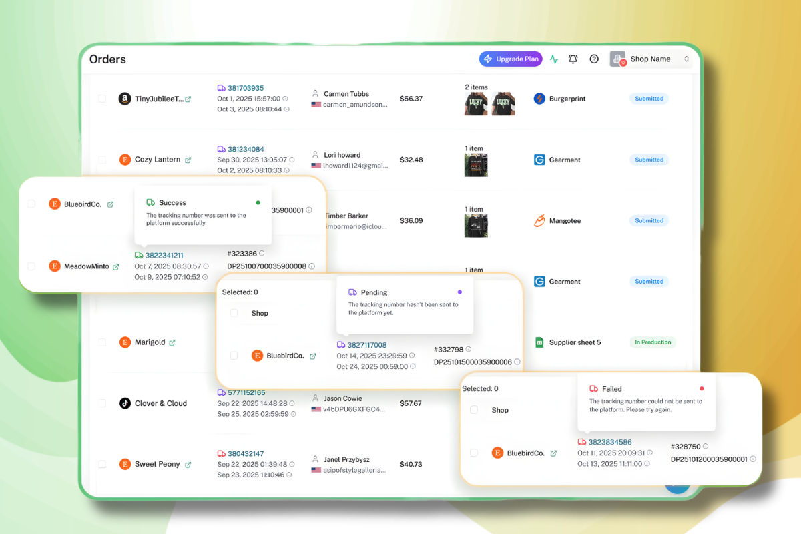The width and height of the screenshot is (801, 534).
Task: Click the $40.73 order total
Action: coord(411,464)
